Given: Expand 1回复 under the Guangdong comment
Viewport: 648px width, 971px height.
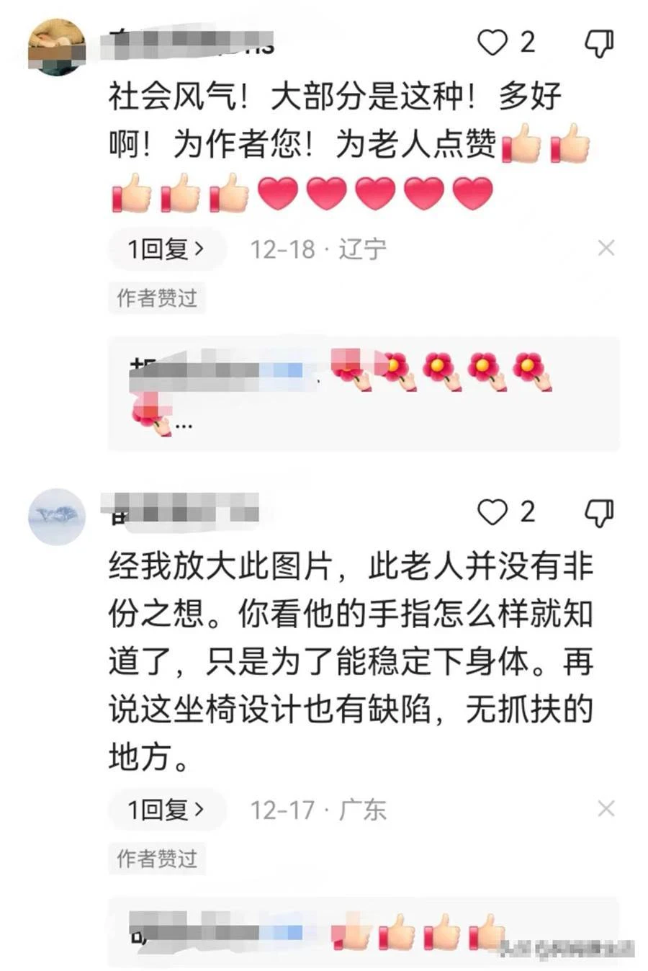Looking at the screenshot, I should [x=167, y=810].
